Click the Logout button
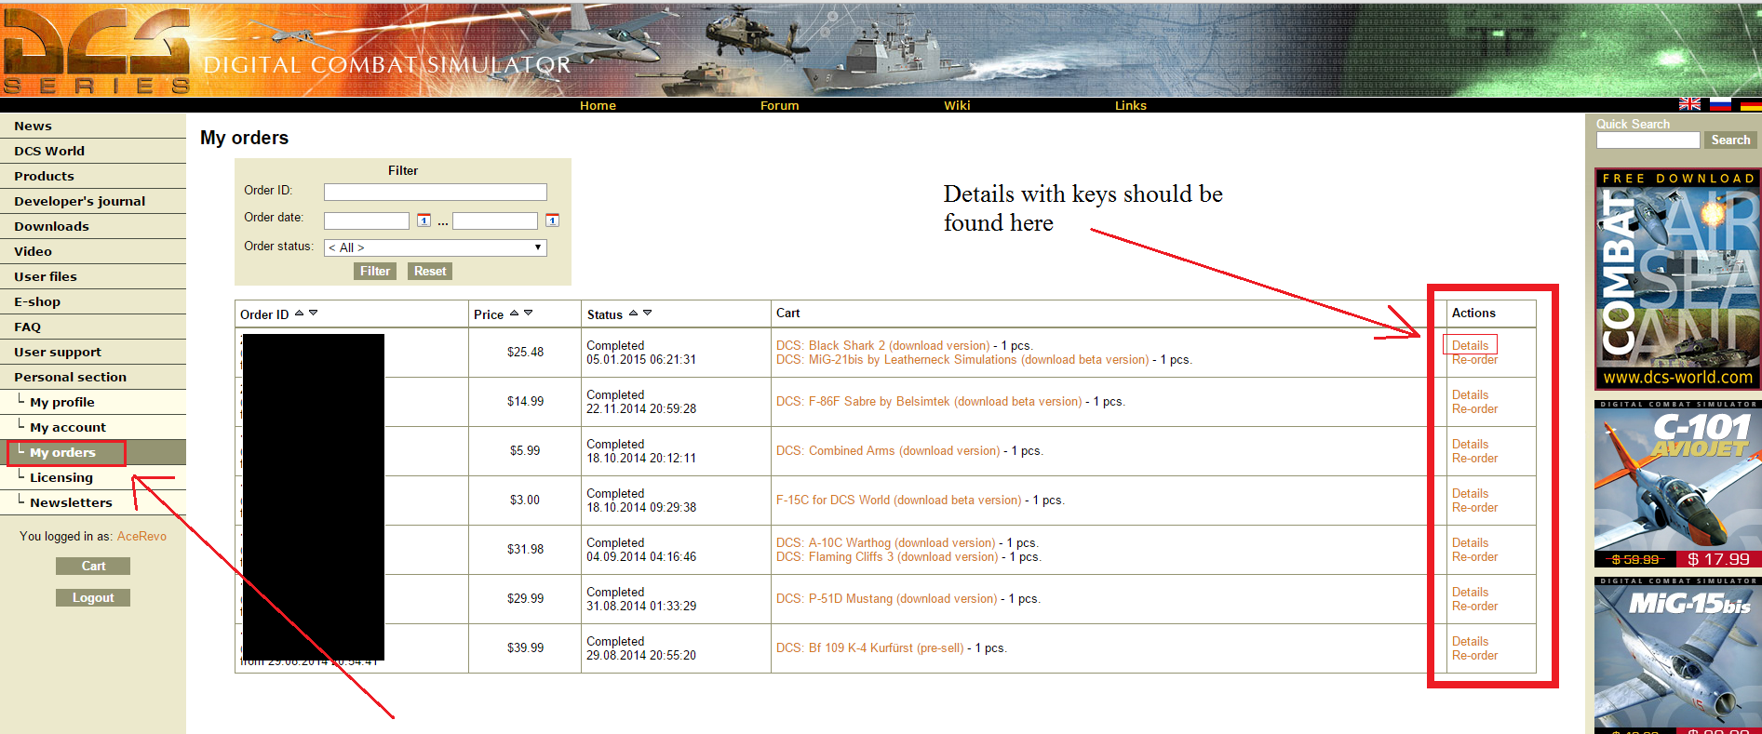This screenshot has height=734, width=1762. [x=93, y=598]
